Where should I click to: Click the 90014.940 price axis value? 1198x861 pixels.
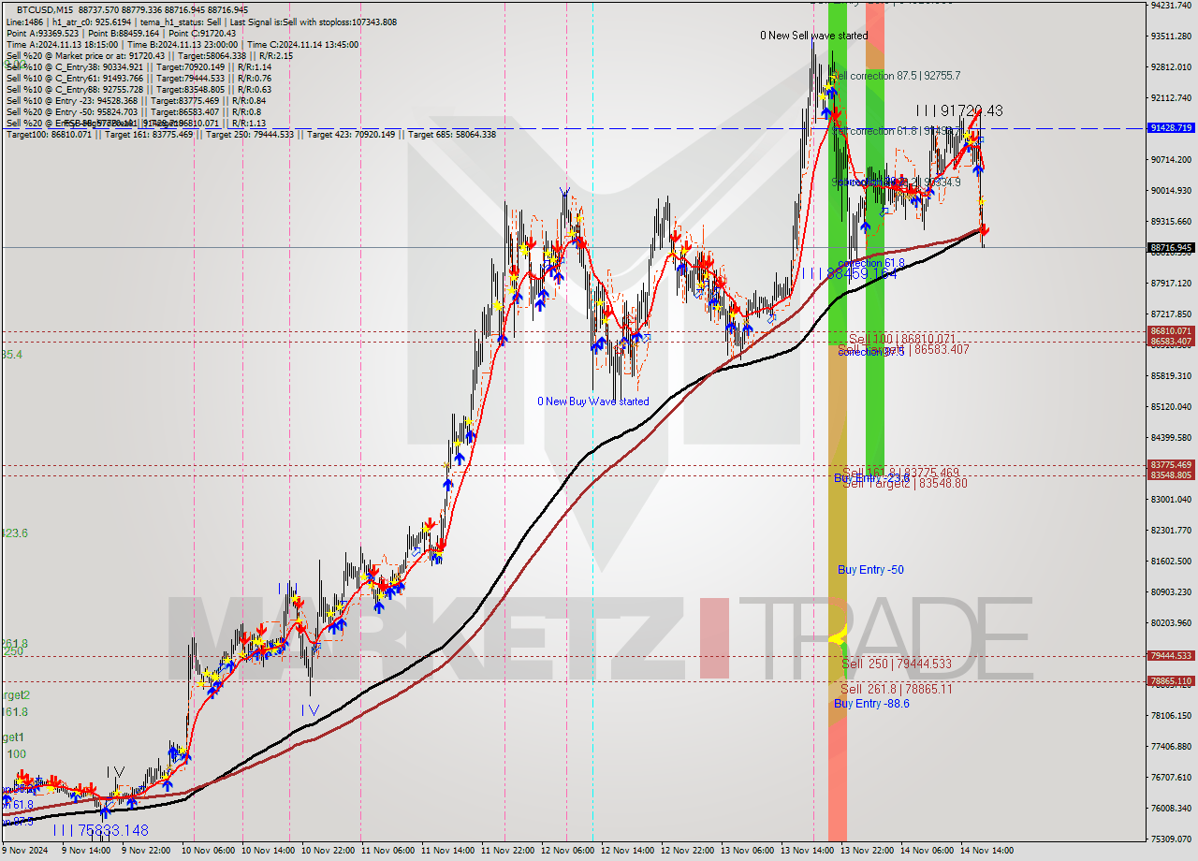(1171, 190)
